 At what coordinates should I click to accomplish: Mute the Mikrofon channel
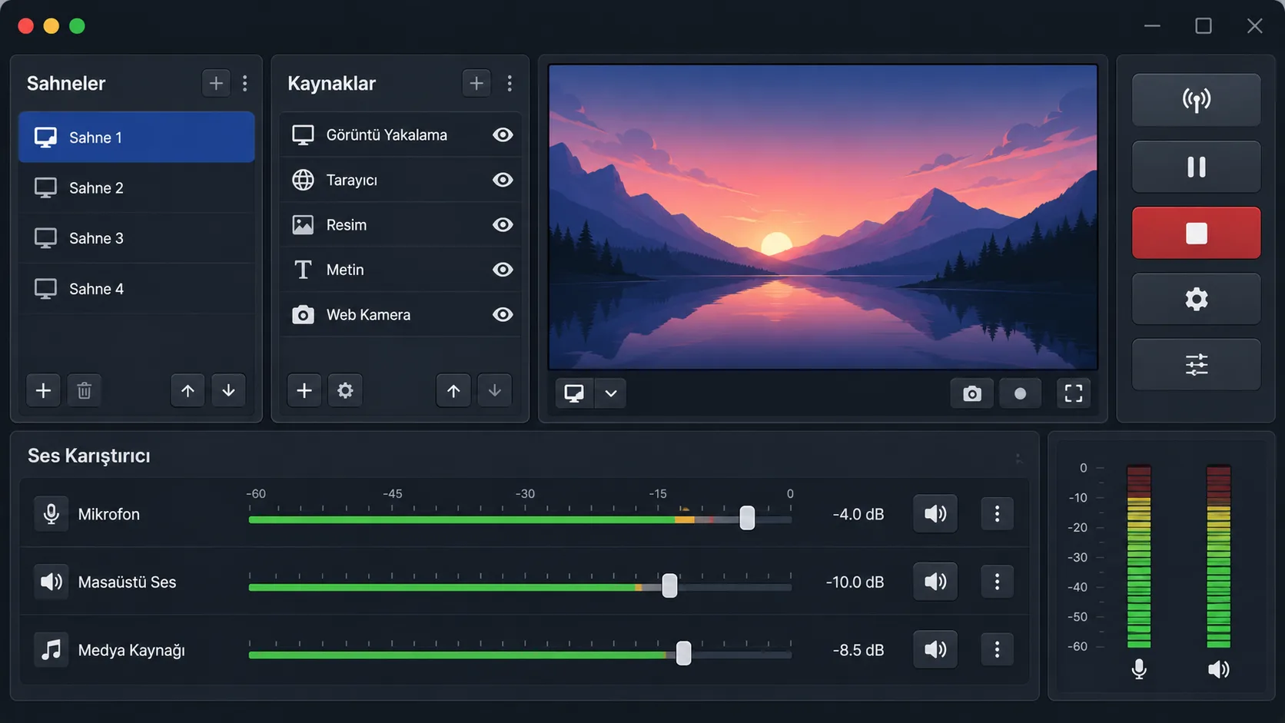coord(935,514)
